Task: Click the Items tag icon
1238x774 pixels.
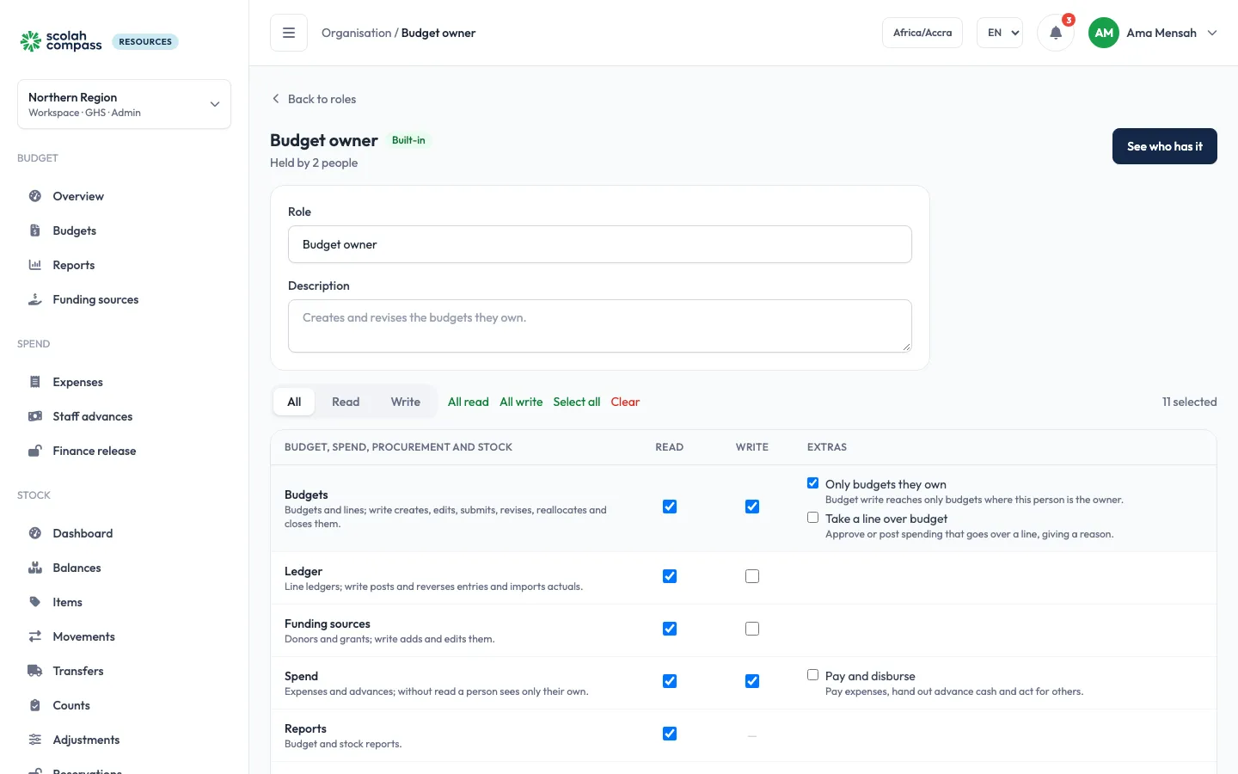Action: point(35,602)
